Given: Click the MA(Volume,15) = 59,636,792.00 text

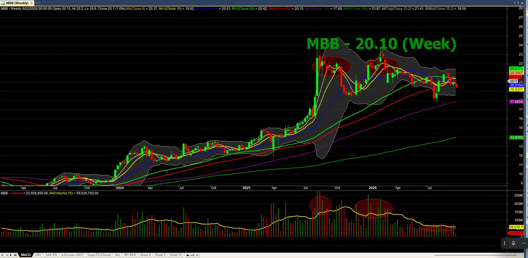Looking at the screenshot, I should pos(74,193).
